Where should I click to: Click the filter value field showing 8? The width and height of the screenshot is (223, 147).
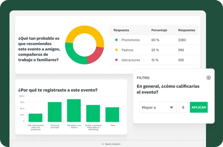pyautogui.click(x=183, y=107)
